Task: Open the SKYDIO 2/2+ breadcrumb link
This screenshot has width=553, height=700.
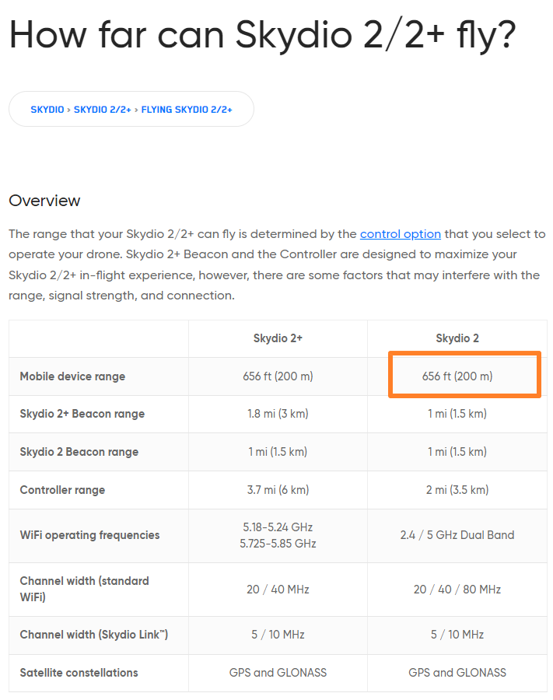Action: click(x=102, y=110)
